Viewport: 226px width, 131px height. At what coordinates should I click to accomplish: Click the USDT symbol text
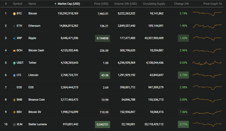(x=20, y=63)
